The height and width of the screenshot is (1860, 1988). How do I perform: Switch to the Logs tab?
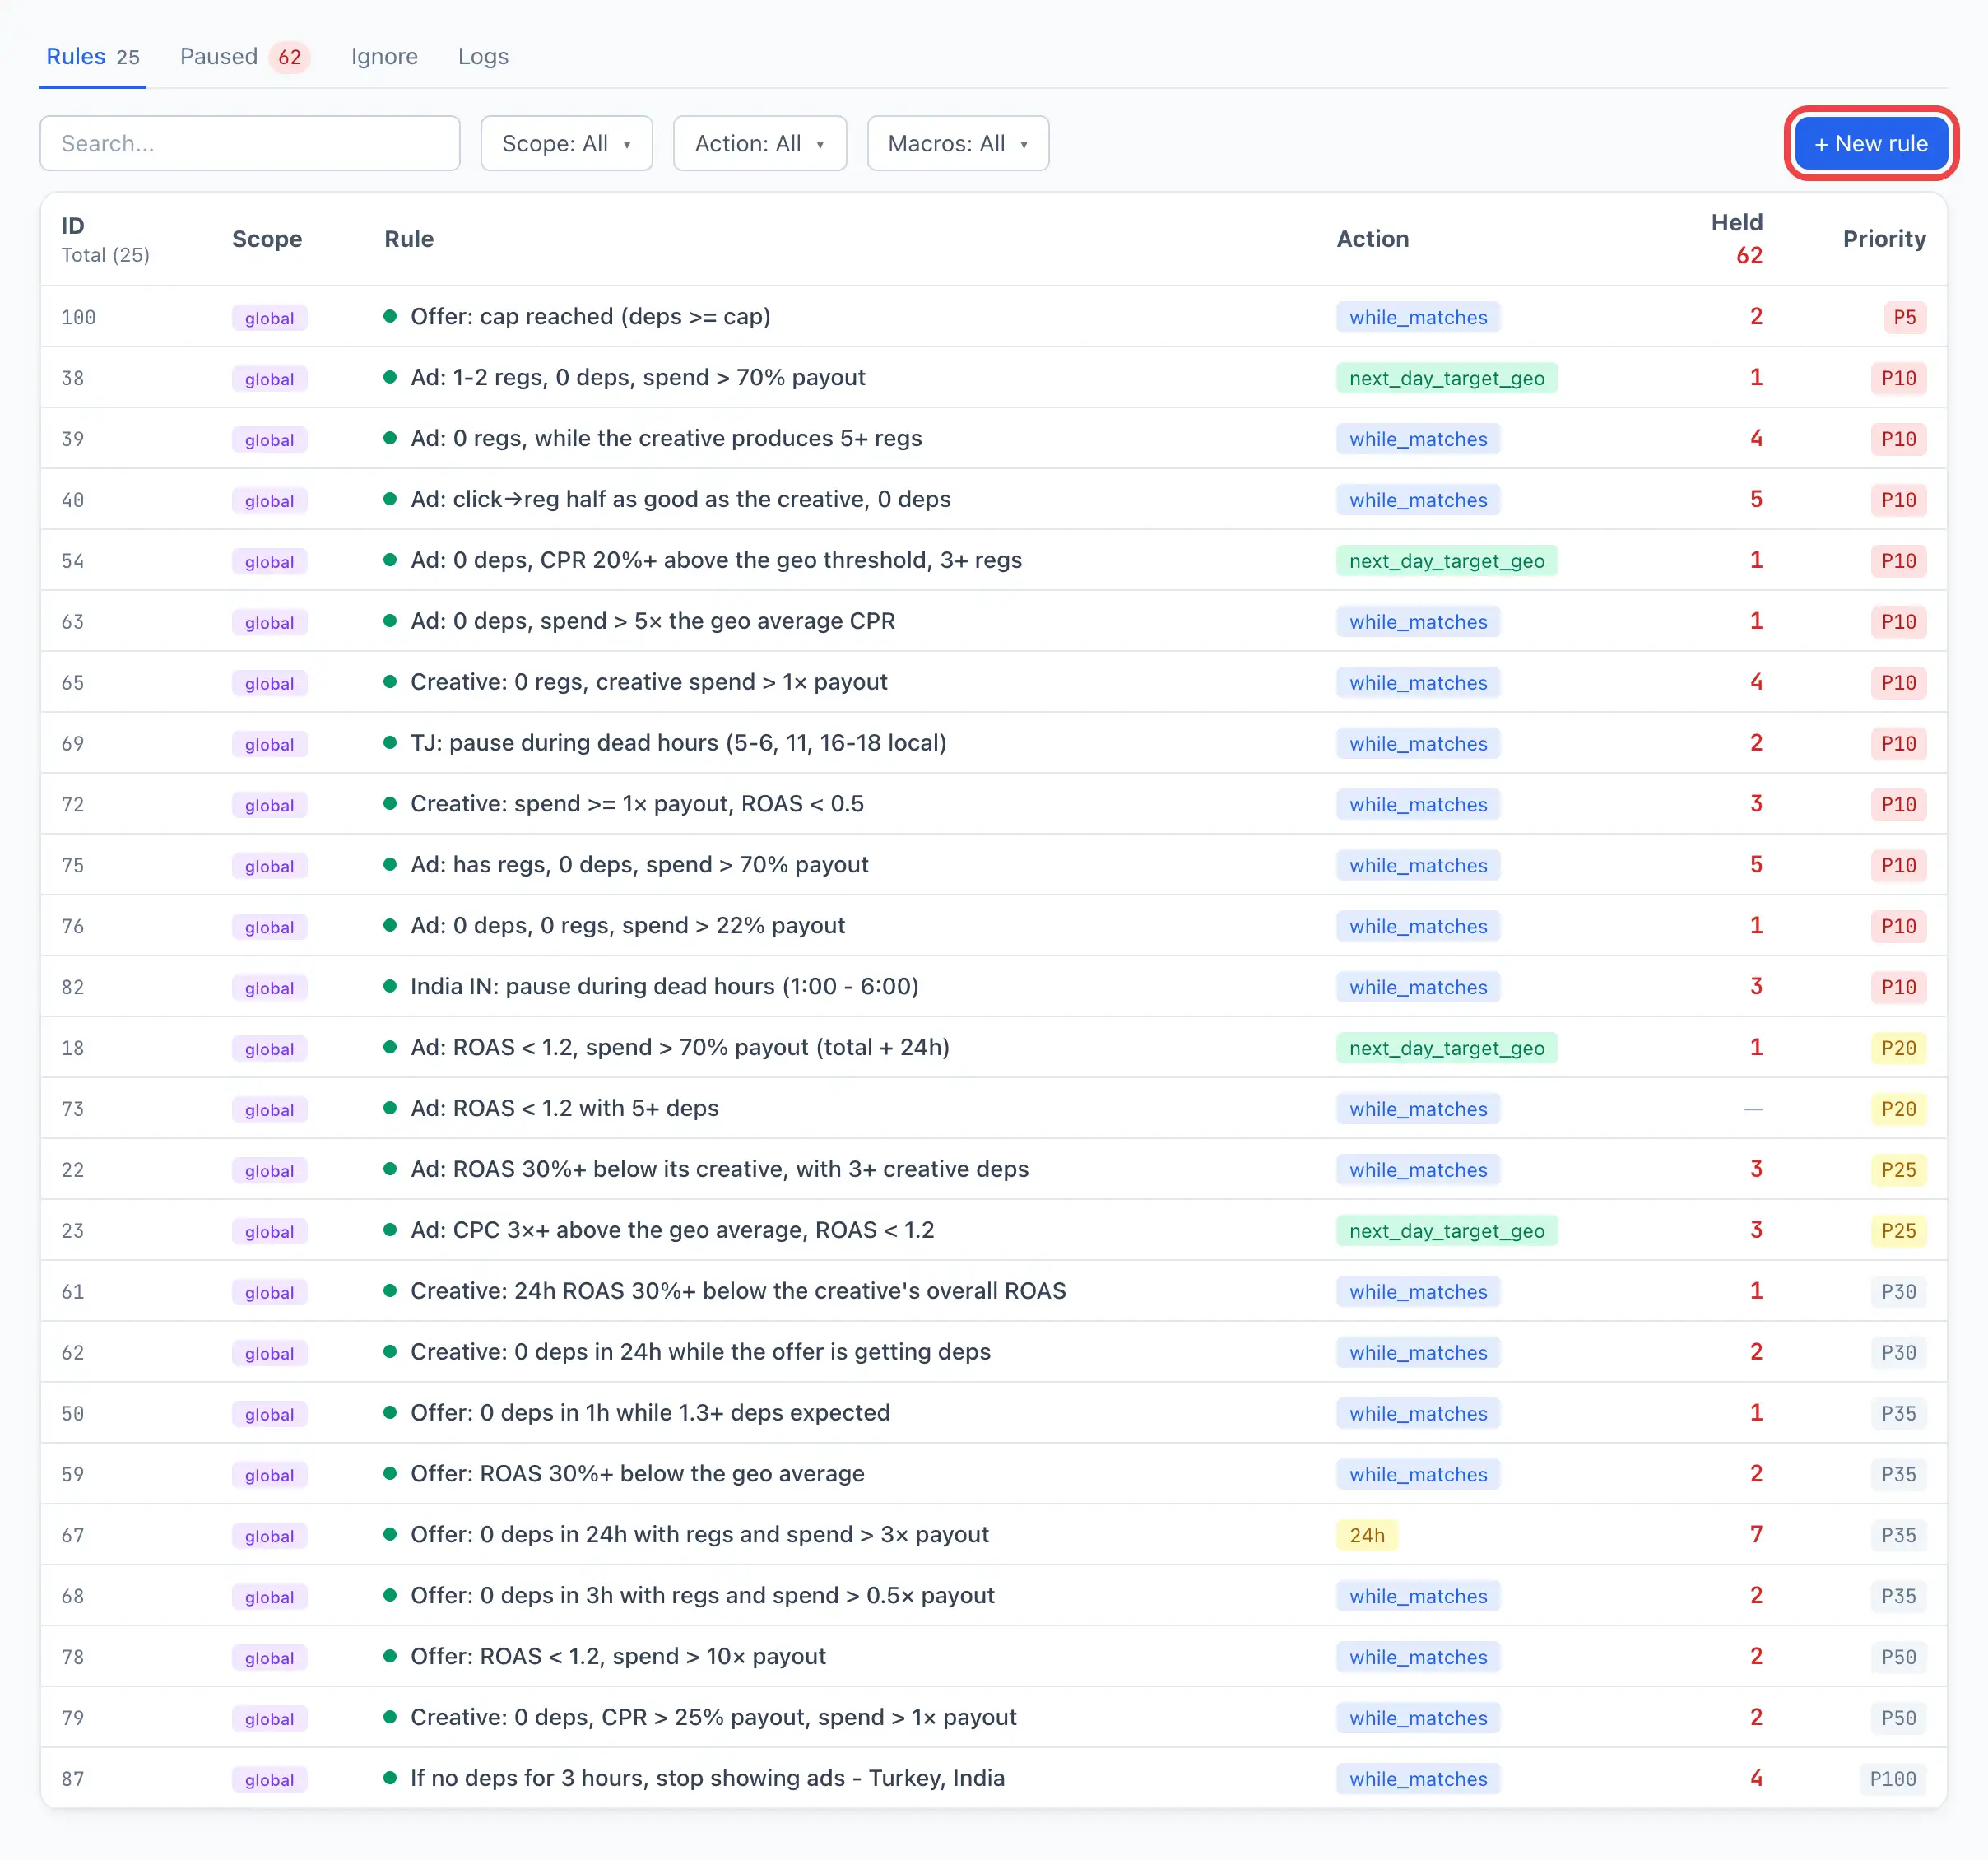[483, 57]
